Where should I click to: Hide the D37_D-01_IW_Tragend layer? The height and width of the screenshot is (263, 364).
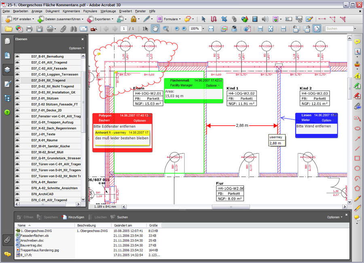(17, 80)
